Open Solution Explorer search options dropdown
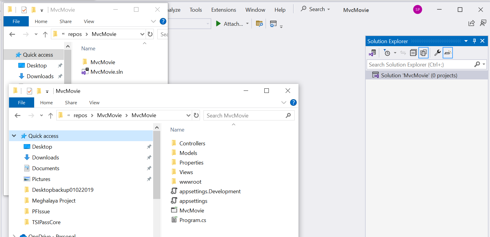 483,64
